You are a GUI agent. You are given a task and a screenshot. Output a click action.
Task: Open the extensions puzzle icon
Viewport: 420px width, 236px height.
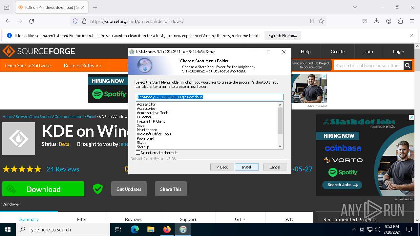coord(400,21)
